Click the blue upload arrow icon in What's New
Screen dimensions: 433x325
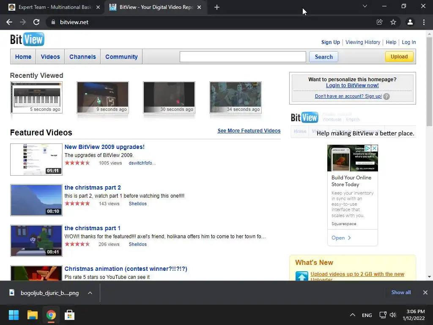coord(301,276)
